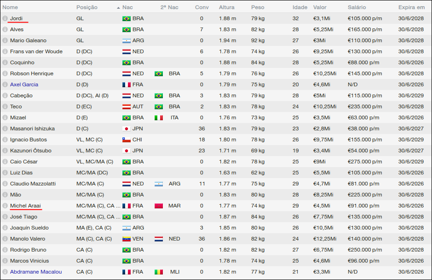
Task: Click Mali flag in Abdramane Macalou's row
Action: (x=159, y=272)
